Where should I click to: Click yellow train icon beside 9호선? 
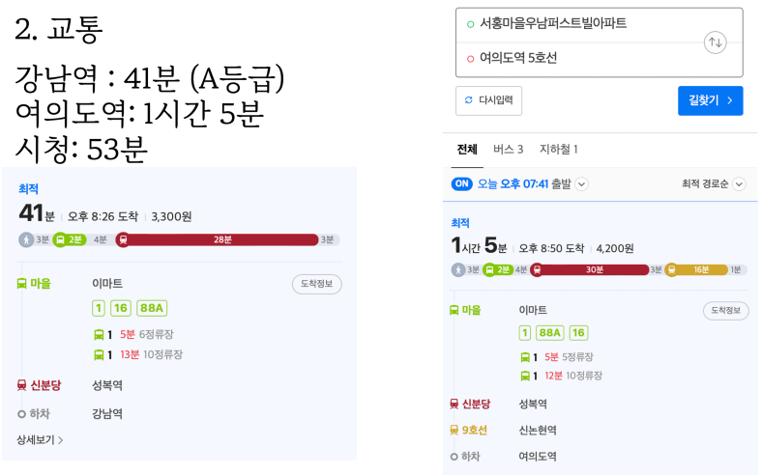point(454,430)
